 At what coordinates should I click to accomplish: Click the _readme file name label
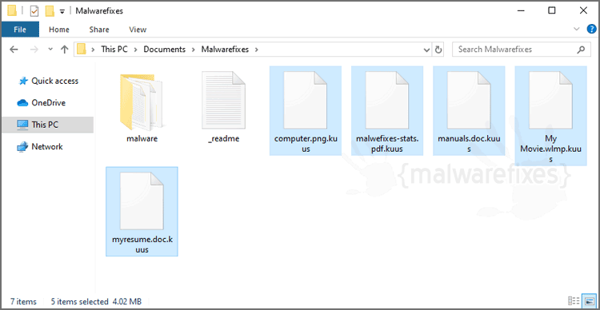coord(223,139)
